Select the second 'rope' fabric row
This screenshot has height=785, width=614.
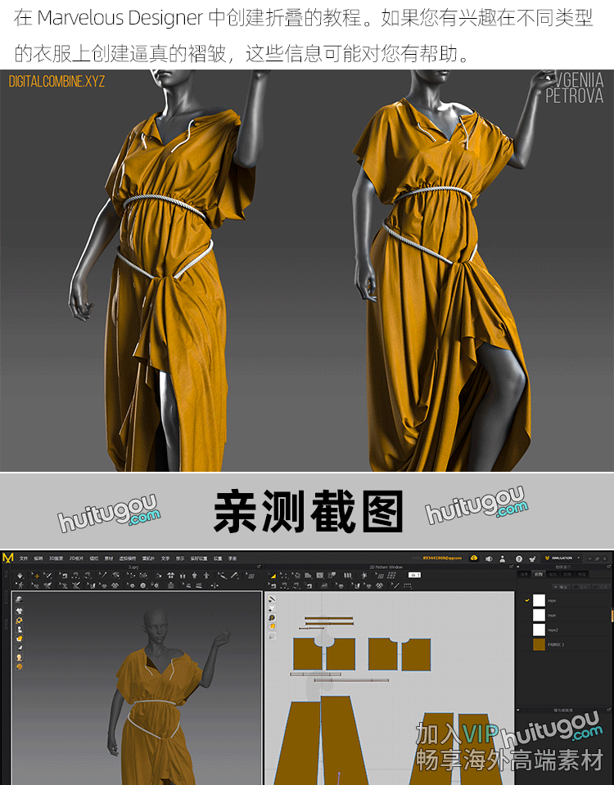point(564,615)
